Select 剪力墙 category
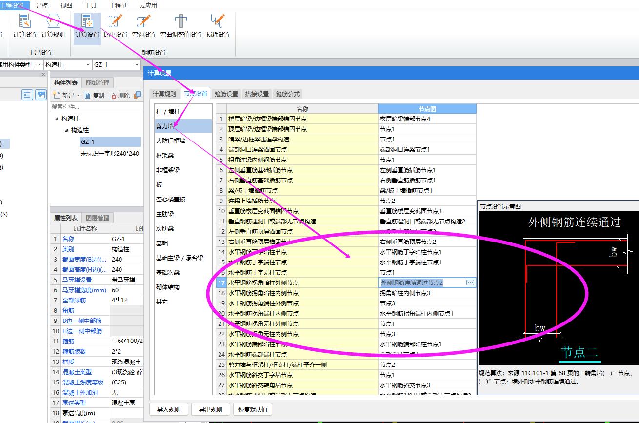Screen dimensions: 639x423 click(x=183, y=126)
